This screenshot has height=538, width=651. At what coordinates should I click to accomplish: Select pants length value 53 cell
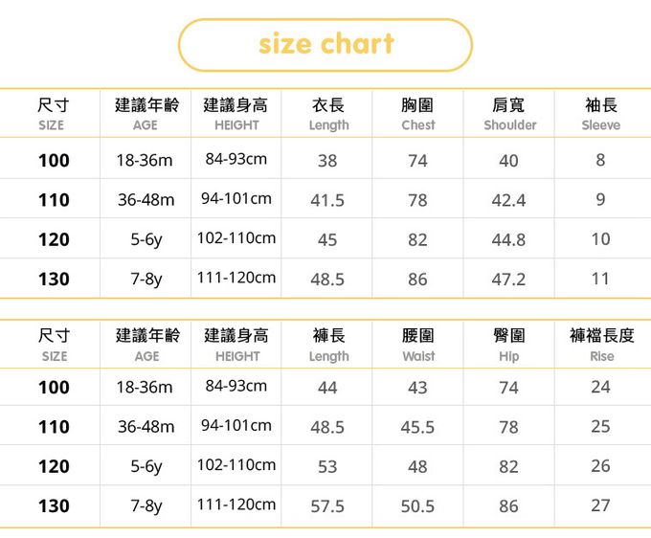click(x=327, y=466)
